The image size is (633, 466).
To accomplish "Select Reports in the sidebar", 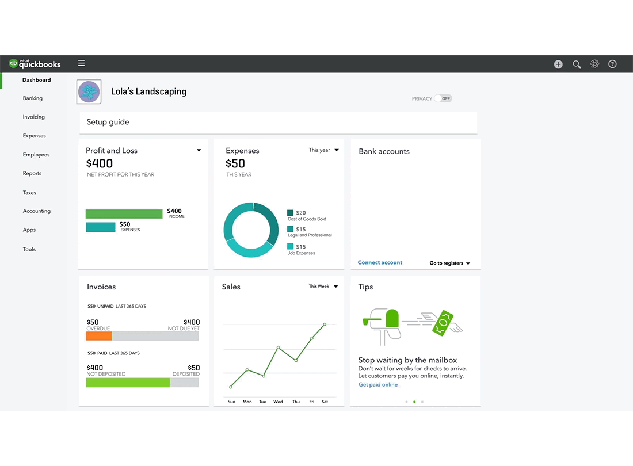I will pos(32,173).
